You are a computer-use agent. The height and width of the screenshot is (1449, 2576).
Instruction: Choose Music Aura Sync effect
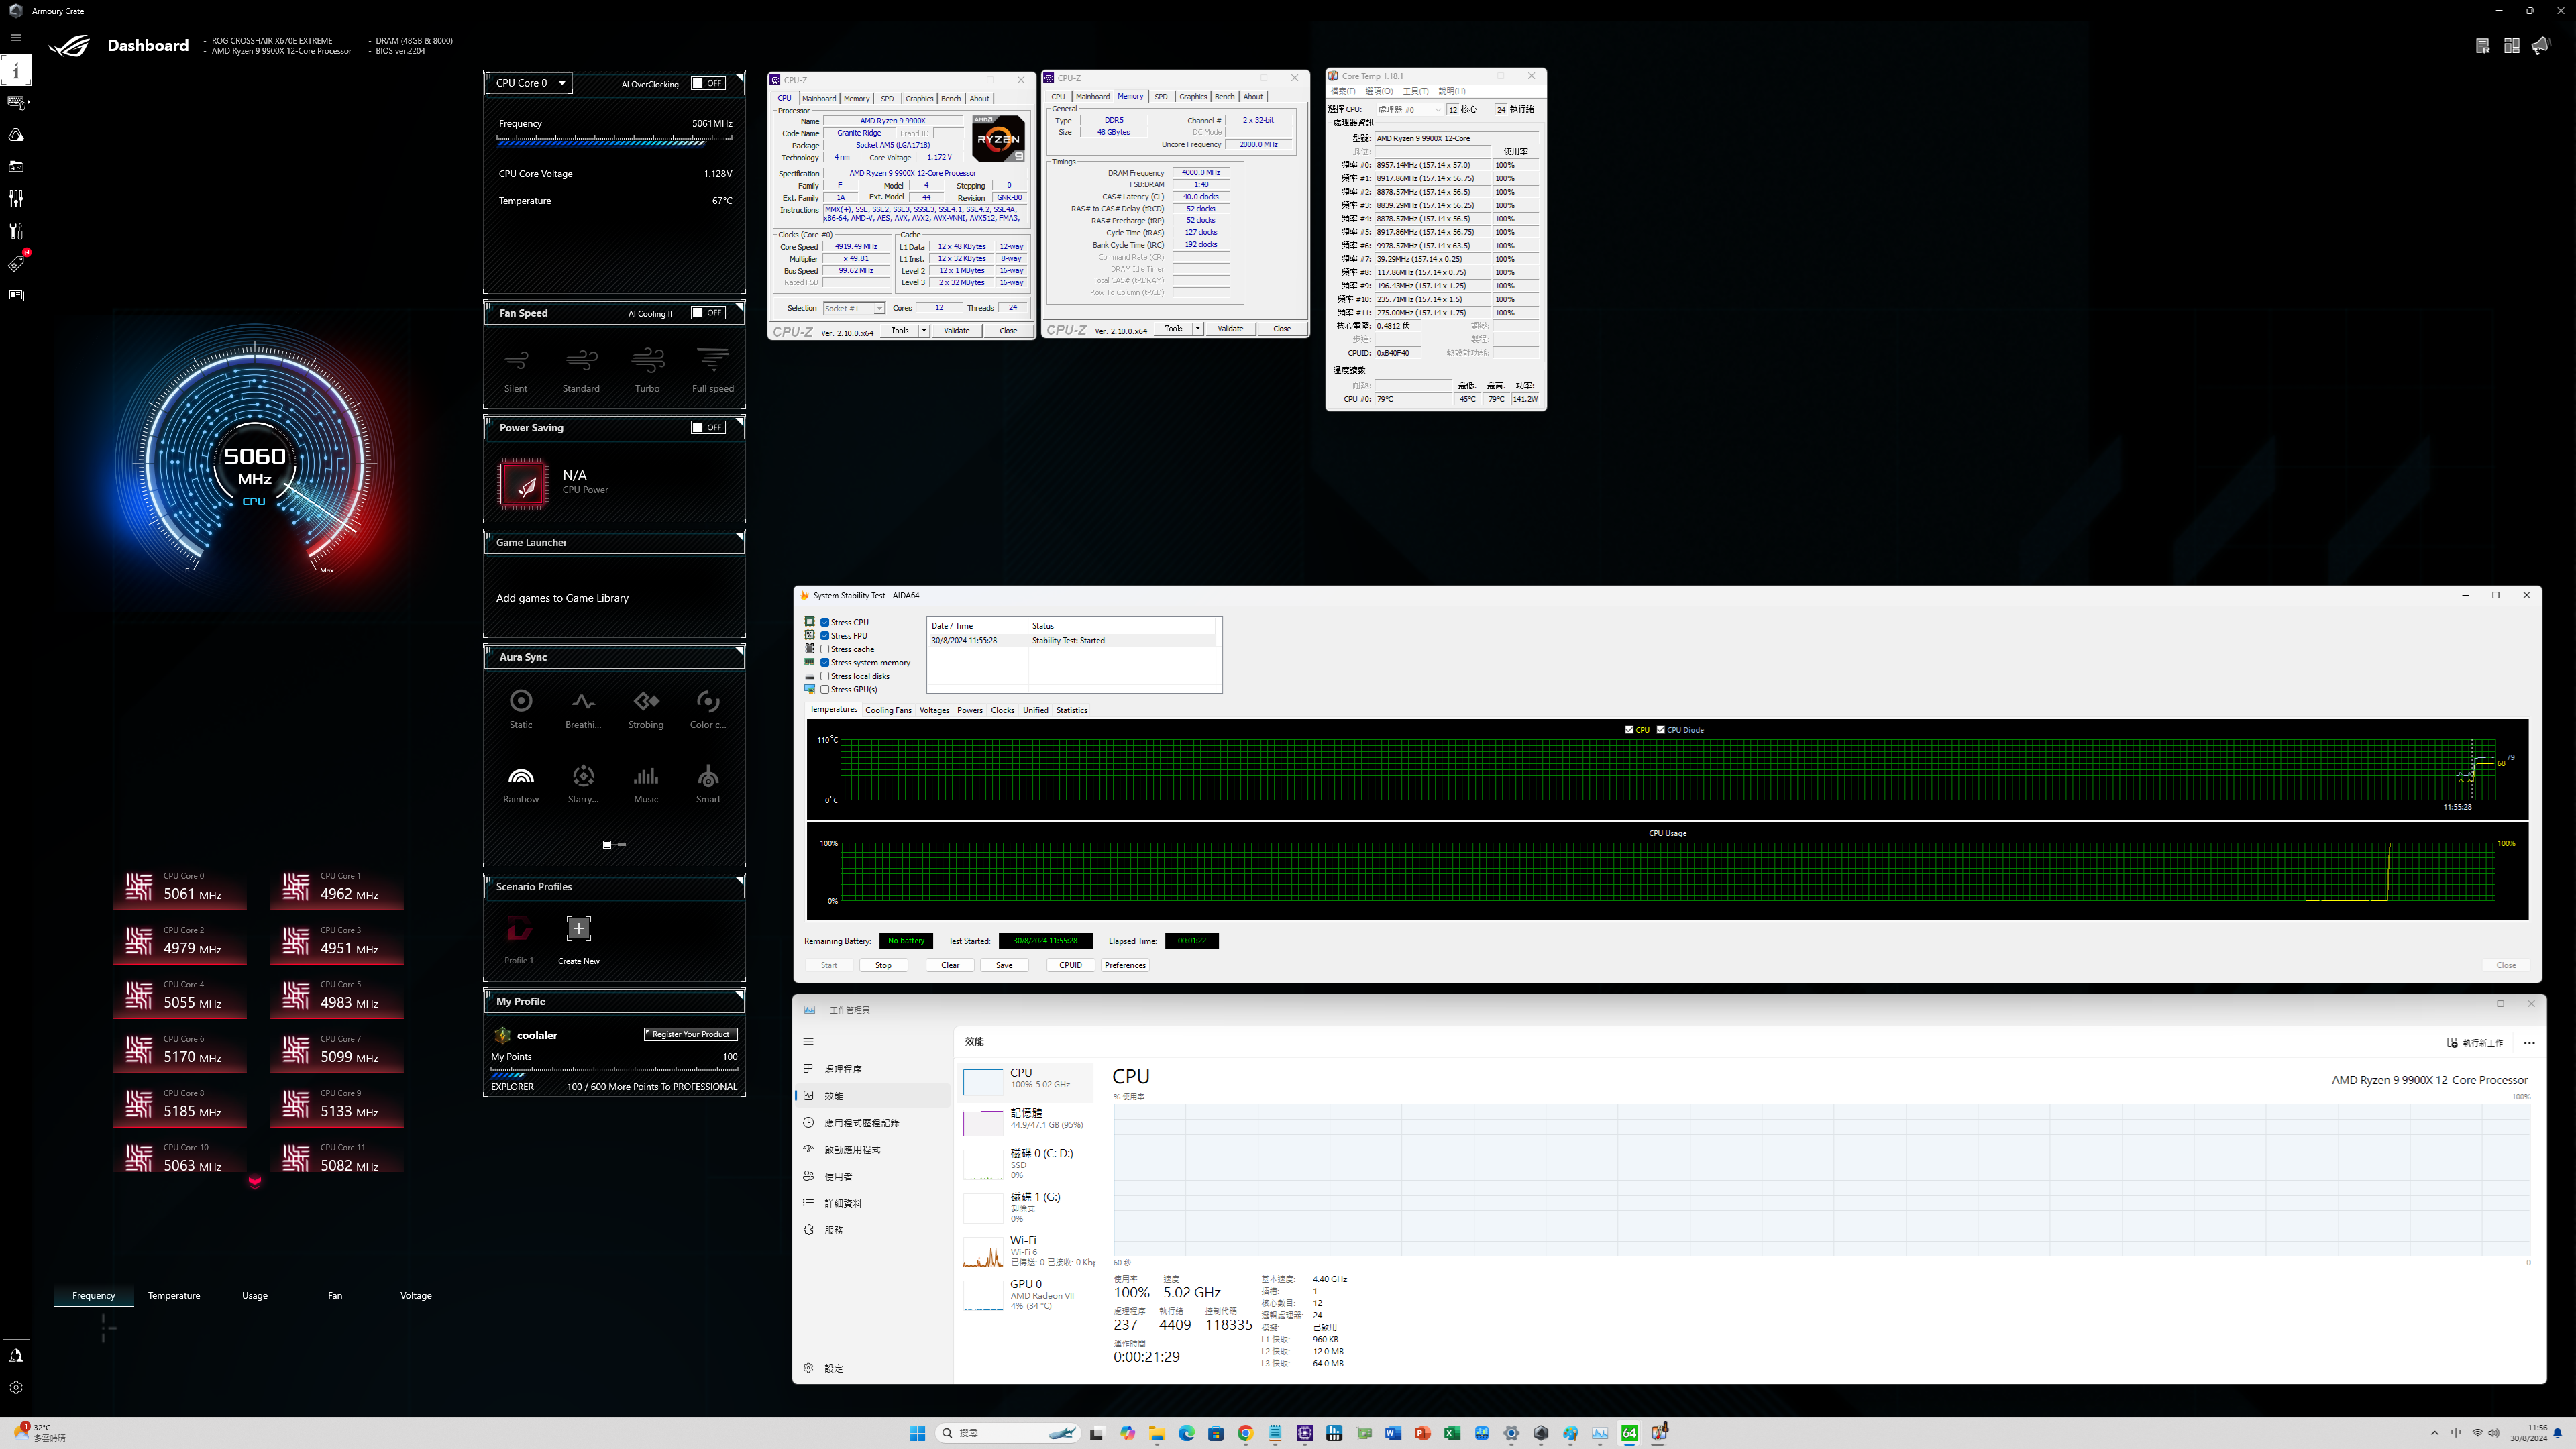pyautogui.click(x=646, y=784)
